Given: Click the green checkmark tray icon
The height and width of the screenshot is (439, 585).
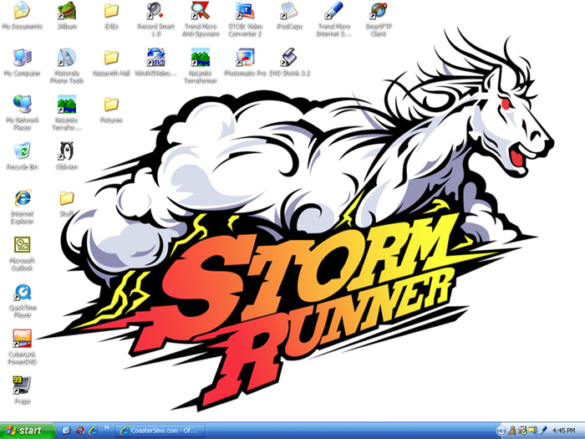Looking at the screenshot, I should 522,431.
